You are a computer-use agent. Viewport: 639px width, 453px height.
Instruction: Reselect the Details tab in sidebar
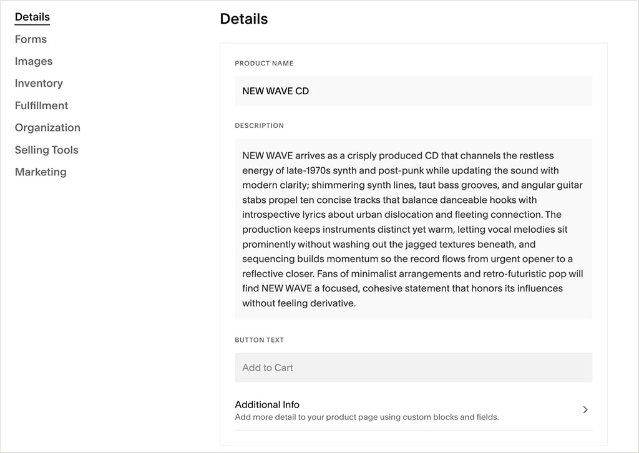point(32,17)
